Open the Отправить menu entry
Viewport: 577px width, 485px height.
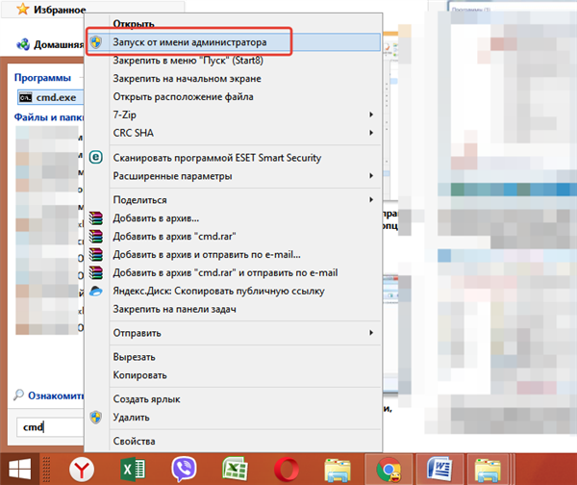click(x=234, y=333)
